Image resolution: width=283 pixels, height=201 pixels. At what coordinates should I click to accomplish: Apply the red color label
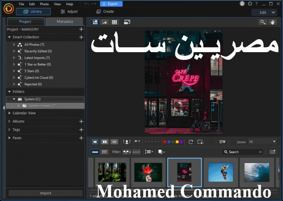tap(165, 142)
